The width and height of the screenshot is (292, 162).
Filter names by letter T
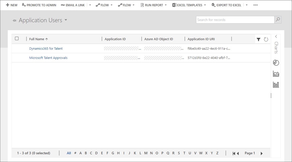(184, 153)
